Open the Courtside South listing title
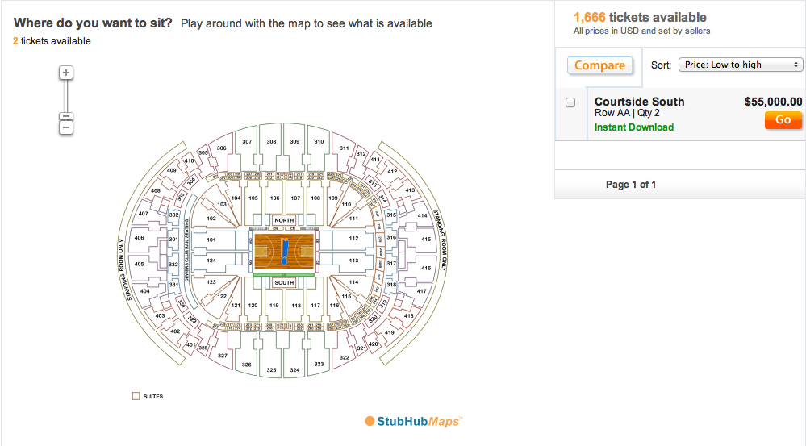This screenshot has height=446, width=806. pyautogui.click(x=640, y=102)
